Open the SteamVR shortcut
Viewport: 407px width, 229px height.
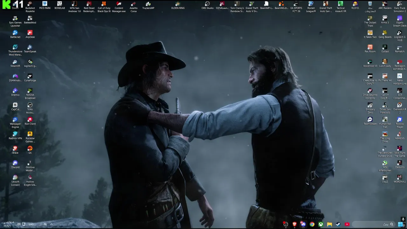pyautogui.click(x=15, y=63)
